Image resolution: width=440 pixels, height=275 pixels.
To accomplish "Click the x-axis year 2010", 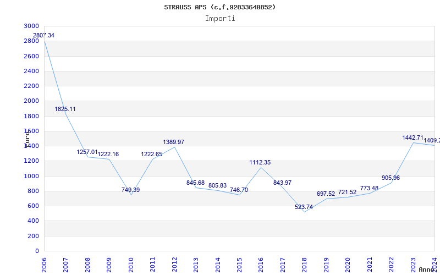I will [x=131, y=265].
